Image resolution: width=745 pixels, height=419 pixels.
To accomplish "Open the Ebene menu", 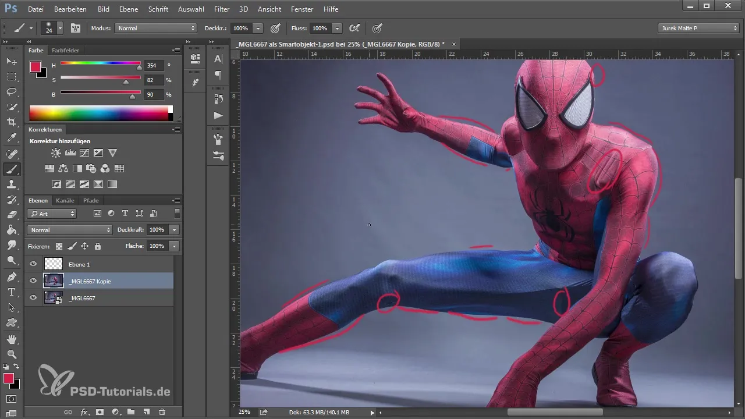I will [129, 9].
